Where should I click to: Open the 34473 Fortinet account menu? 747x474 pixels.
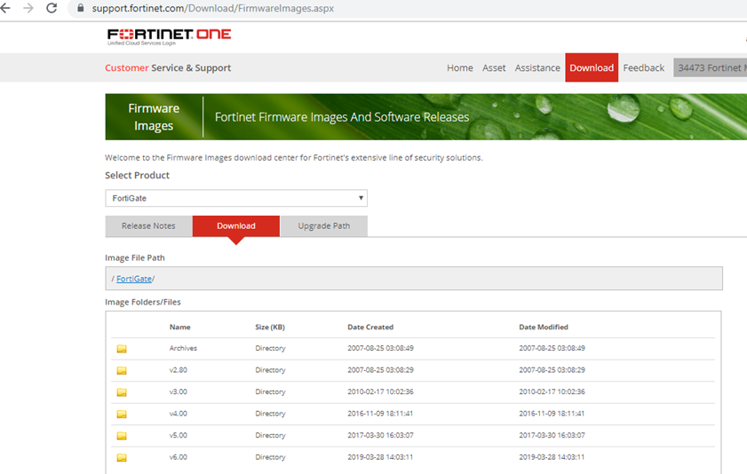[x=710, y=67]
